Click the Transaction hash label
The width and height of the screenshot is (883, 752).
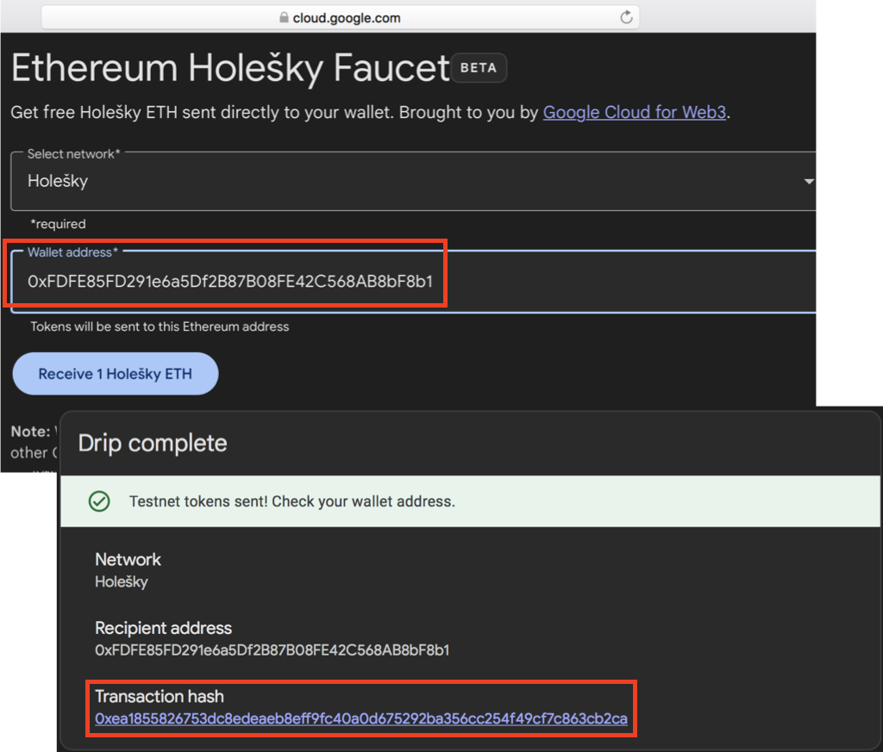tap(160, 696)
